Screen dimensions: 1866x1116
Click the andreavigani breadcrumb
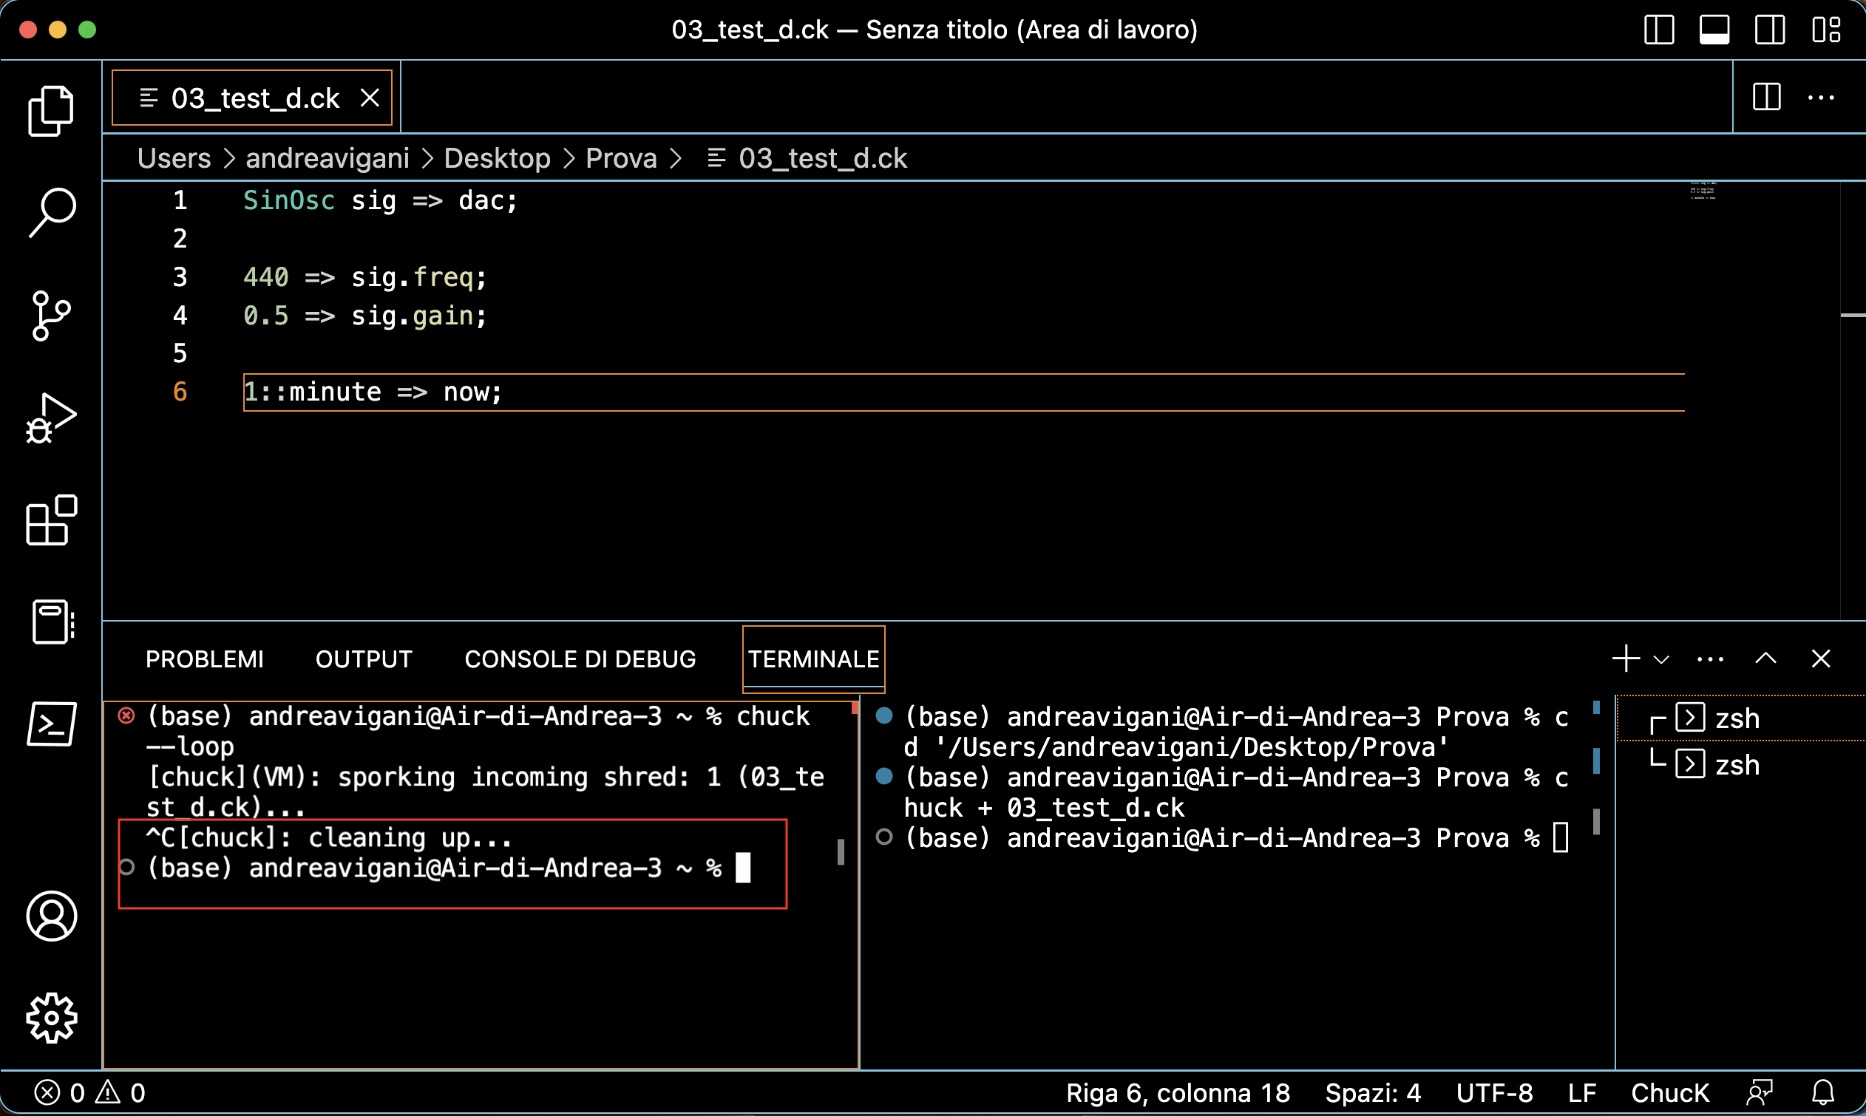[x=328, y=158]
